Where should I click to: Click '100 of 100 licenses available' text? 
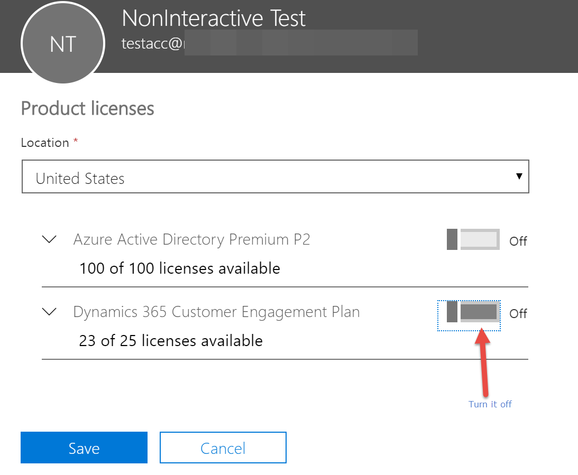click(x=179, y=268)
